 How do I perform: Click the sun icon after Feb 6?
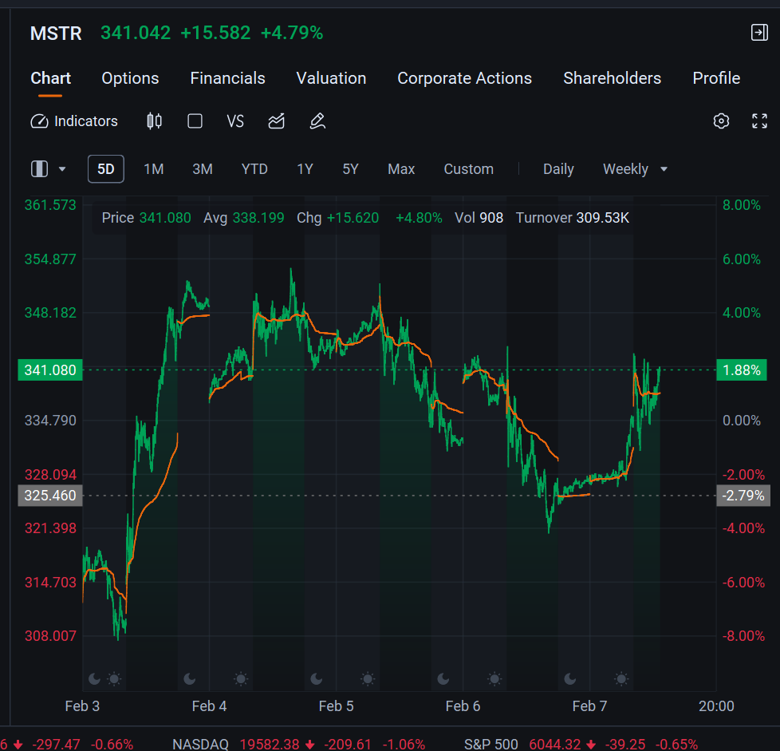coord(494,678)
